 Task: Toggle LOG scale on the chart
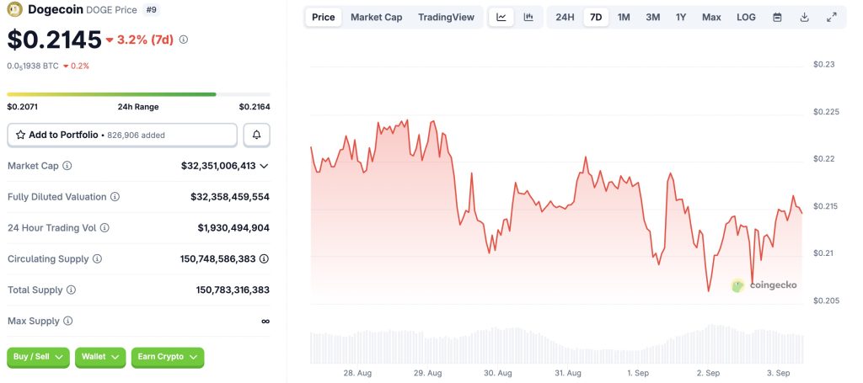pyautogui.click(x=746, y=17)
